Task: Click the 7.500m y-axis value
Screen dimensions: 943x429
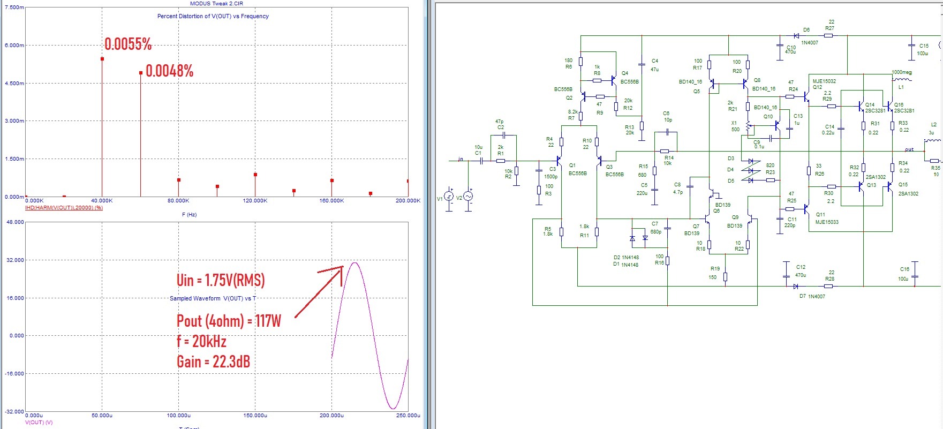Action: [x=14, y=7]
